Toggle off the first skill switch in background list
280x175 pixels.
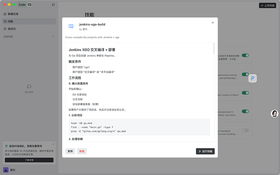(x=246, y=55)
